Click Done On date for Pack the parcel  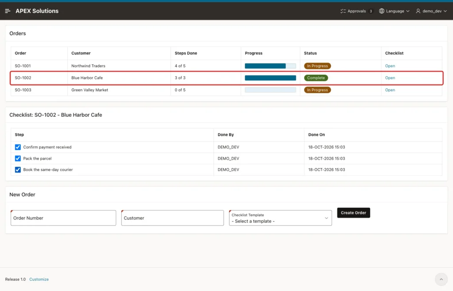coord(326,158)
